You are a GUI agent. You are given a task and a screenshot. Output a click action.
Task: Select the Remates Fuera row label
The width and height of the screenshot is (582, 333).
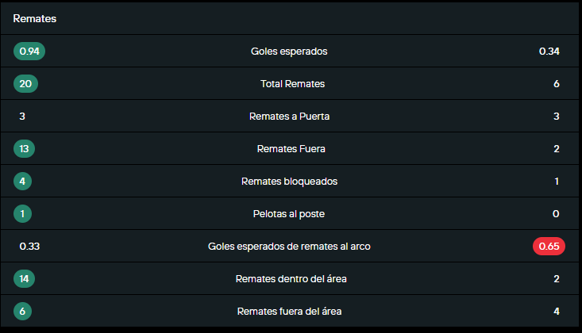click(x=291, y=149)
